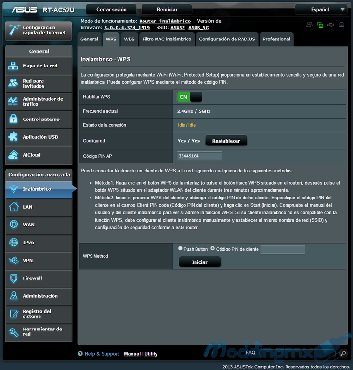
Task: Select Código PIN de cliente radio option
Action: click(x=213, y=248)
